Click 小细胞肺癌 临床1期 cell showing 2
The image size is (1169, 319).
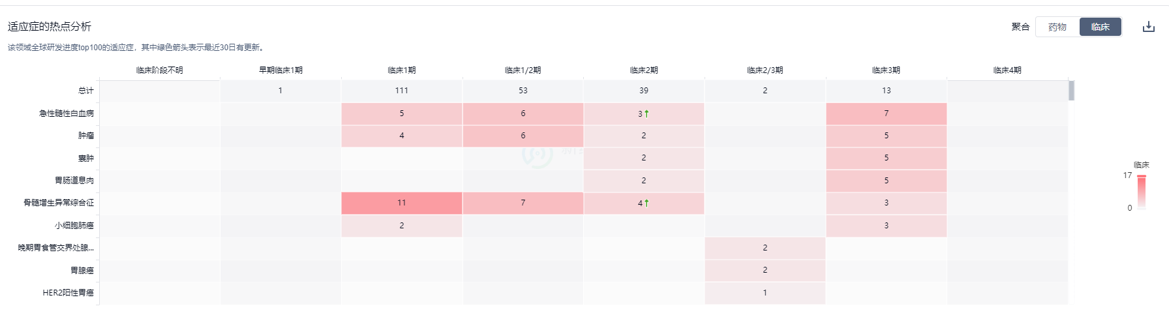402,226
